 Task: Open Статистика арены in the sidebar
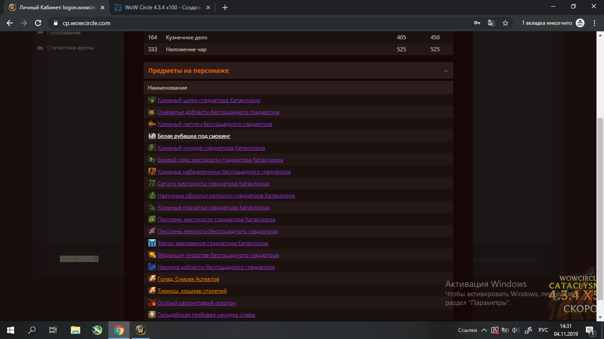pos(70,48)
